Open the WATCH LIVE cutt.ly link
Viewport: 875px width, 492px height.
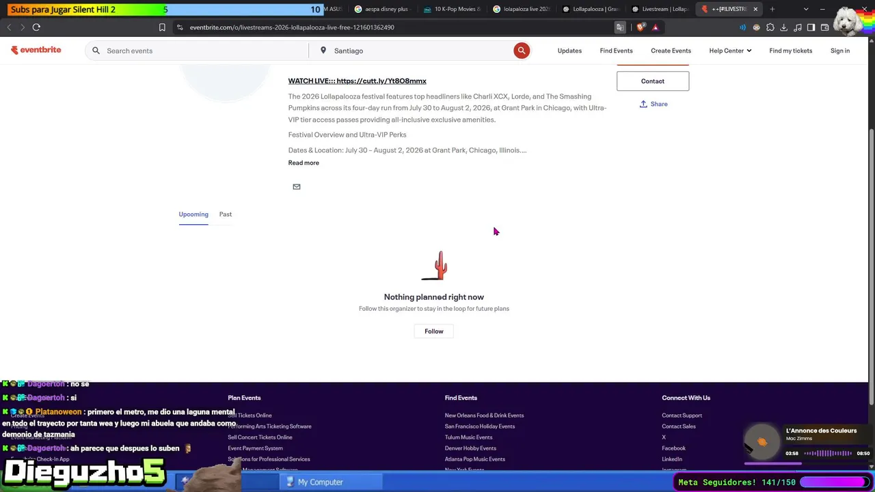[x=358, y=81]
